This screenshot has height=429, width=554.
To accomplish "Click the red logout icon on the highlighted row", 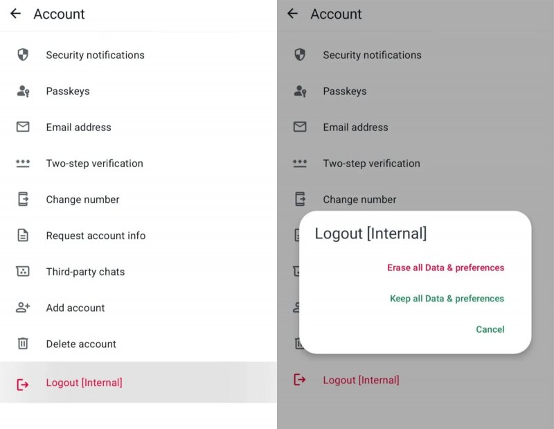I will pos(23,383).
